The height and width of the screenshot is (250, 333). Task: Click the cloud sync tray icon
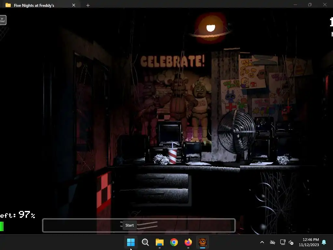click(273, 242)
